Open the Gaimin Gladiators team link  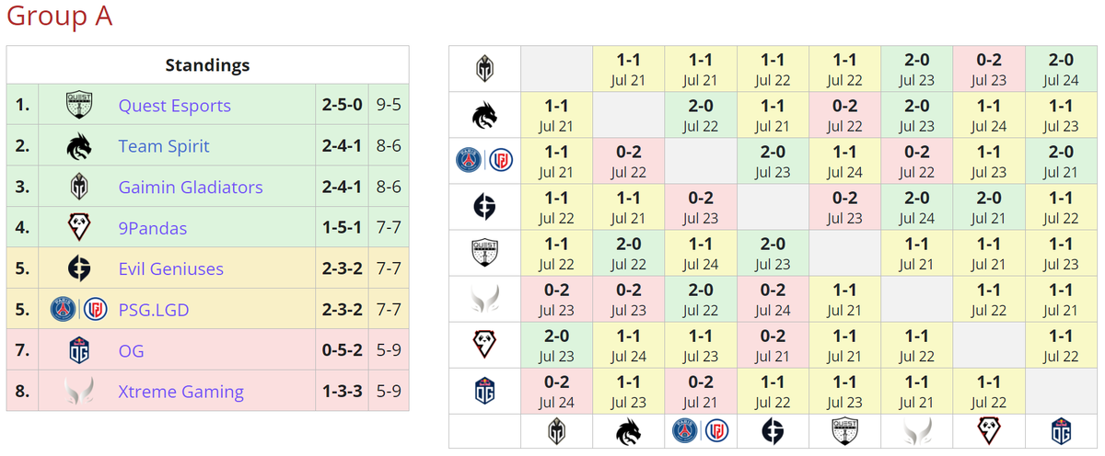pyautogui.click(x=191, y=187)
